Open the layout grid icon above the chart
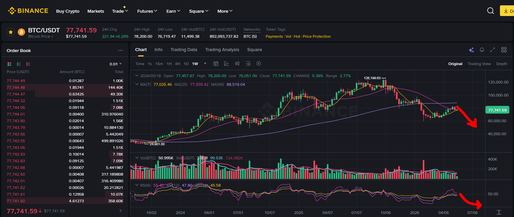This screenshot has height=217, width=514. (504, 50)
